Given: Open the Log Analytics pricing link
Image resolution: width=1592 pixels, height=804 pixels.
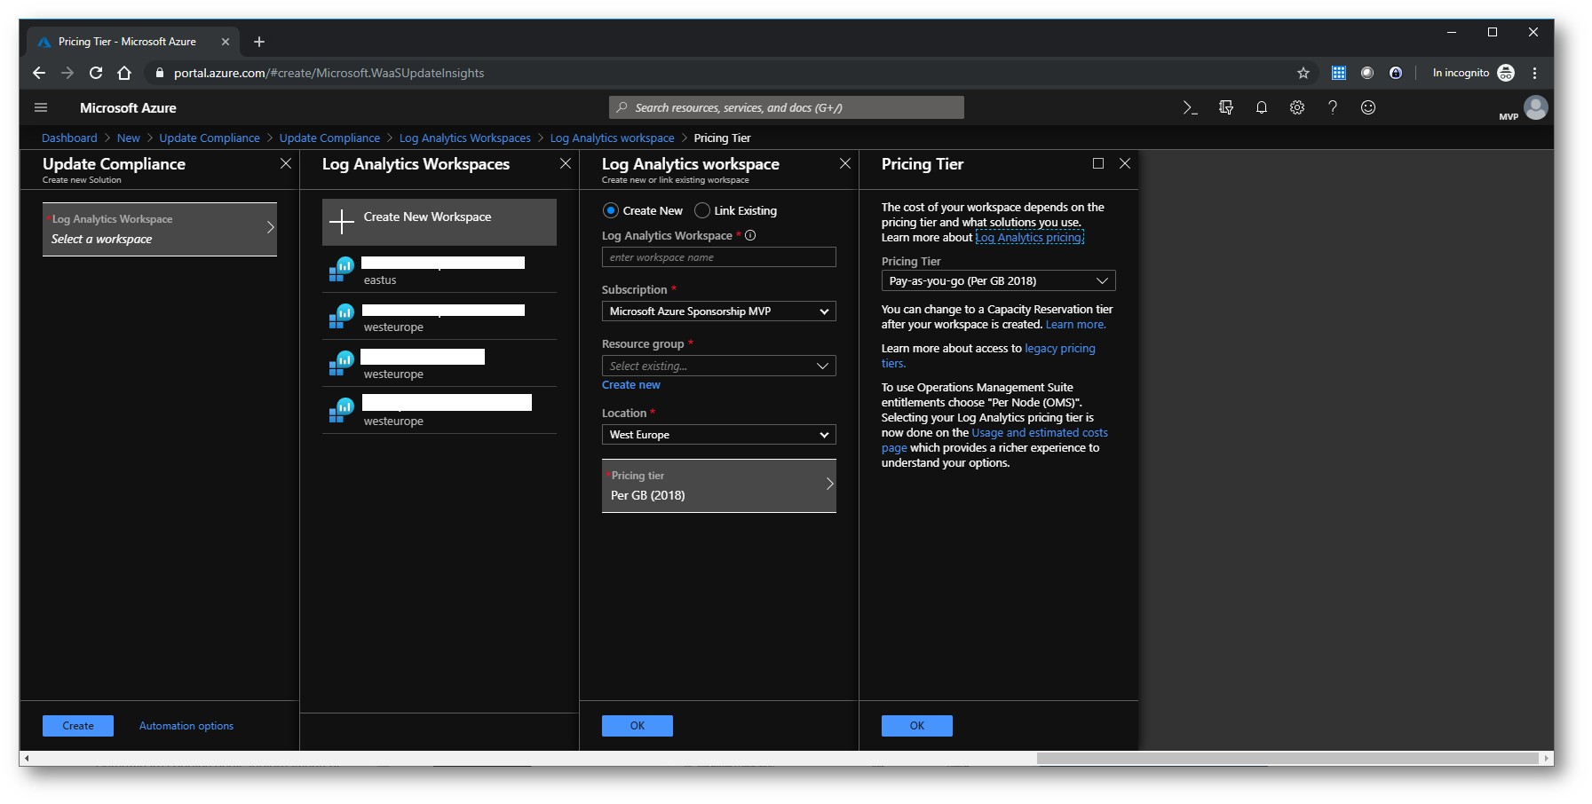Looking at the screenshot, I should pos(1030,238).
